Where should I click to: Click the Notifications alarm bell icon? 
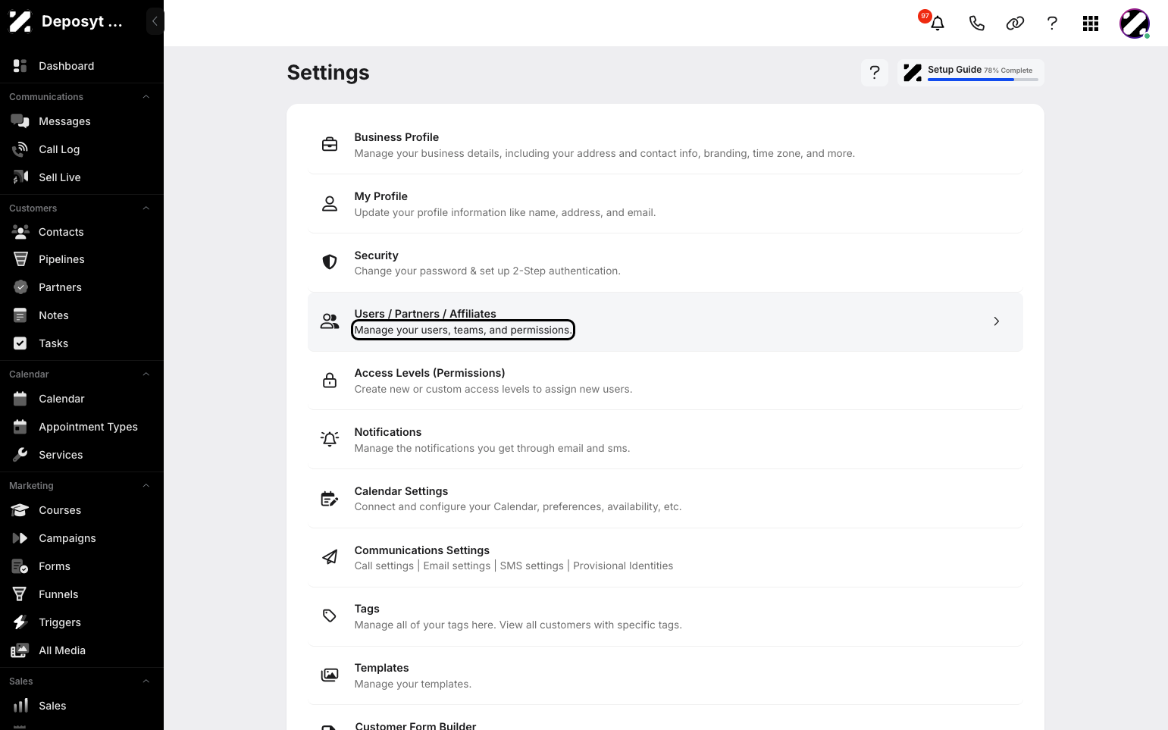pos(330,439)
